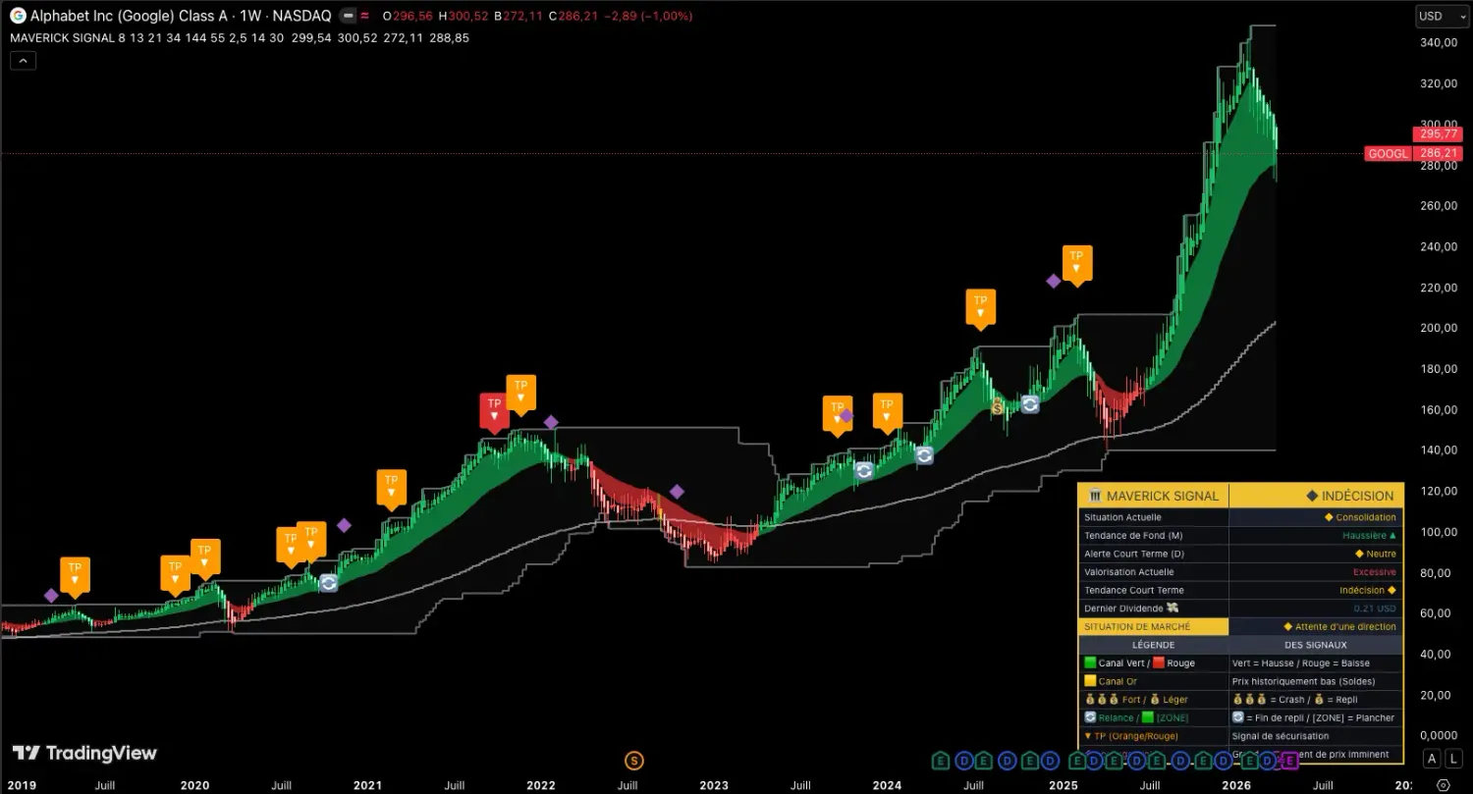Click the orange TP marker from early 2019
1473x794 pixels.
(x=75, y=575)
